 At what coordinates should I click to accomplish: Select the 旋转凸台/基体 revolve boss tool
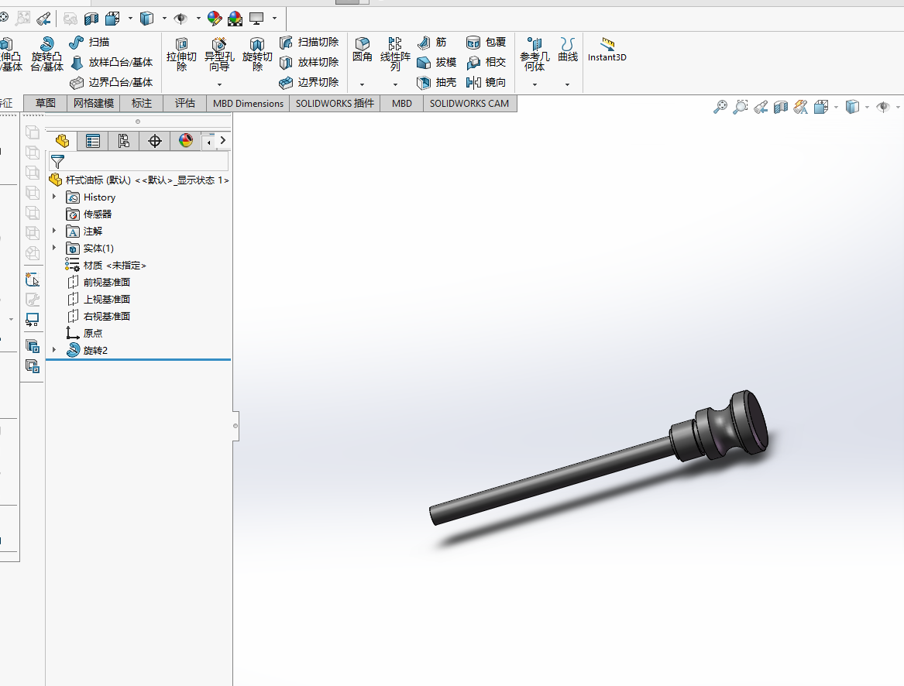pos(46,53)
